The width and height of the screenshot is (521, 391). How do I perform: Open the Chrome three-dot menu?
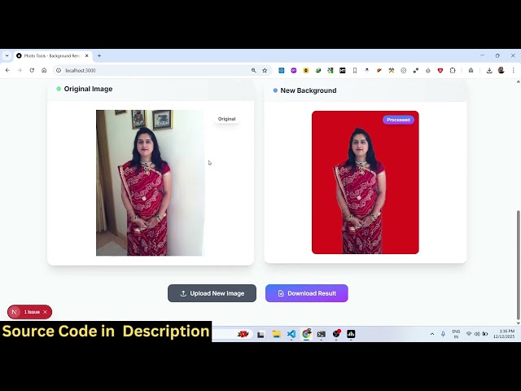point(514,70)
